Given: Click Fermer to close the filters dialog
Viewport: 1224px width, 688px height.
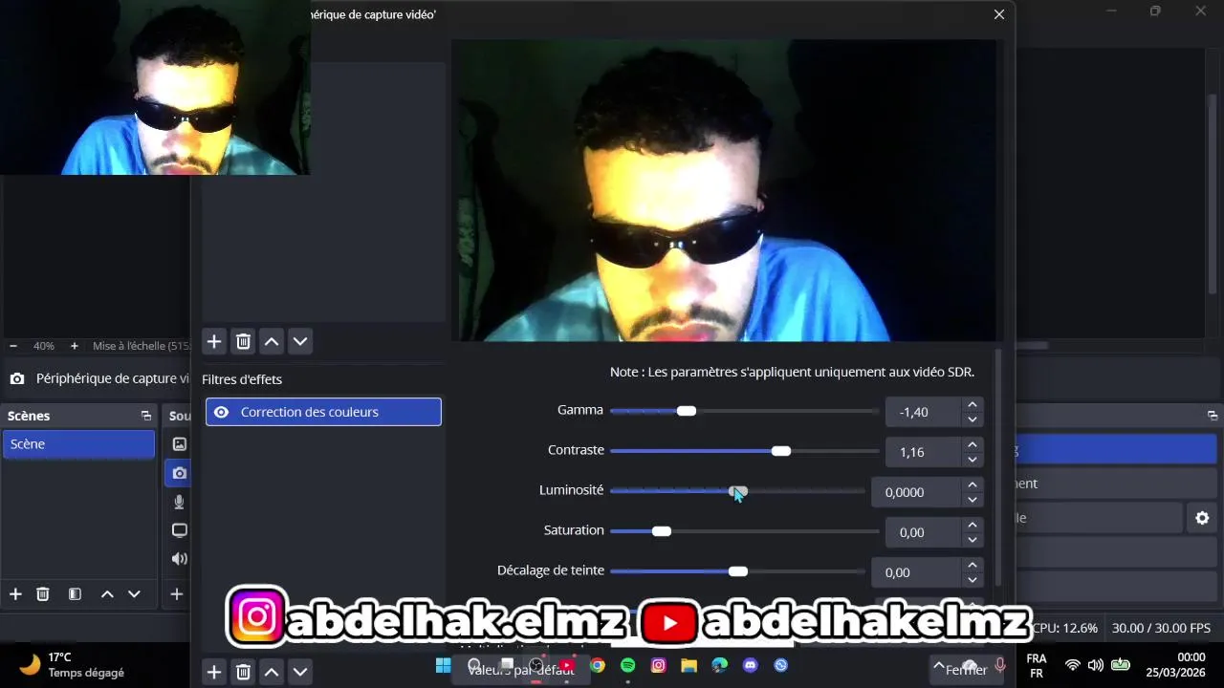Looking at the screenshot, I should 966,670.
